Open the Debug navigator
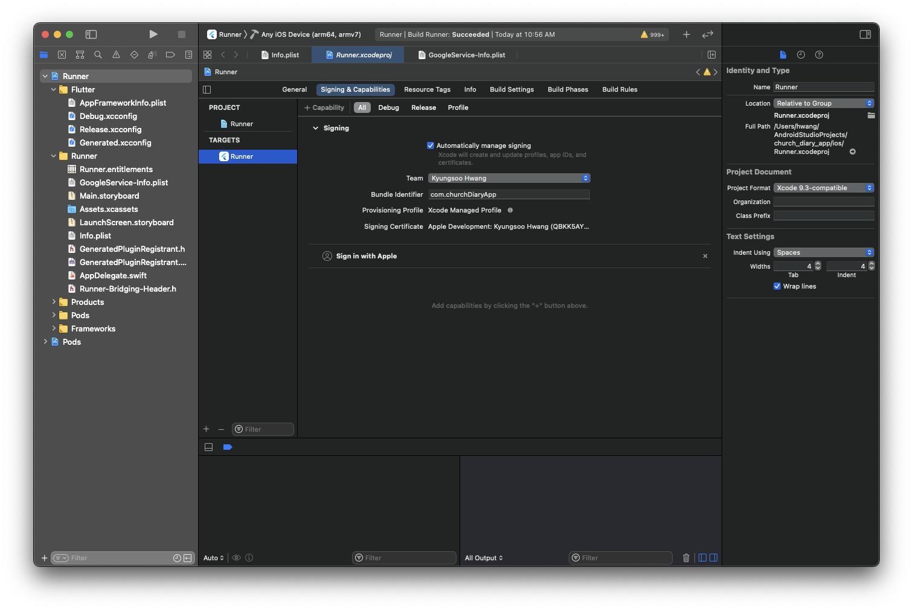Image resolution: width=913 pixels, height=611 pixels. point(152,55)
